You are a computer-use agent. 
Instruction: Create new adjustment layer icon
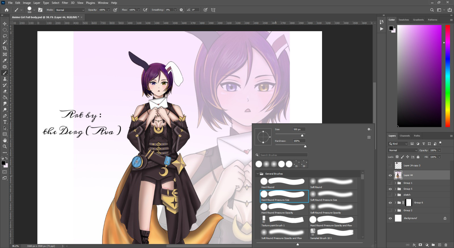(427, 245)
